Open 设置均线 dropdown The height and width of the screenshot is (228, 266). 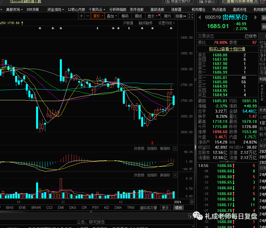pos(166,23)
